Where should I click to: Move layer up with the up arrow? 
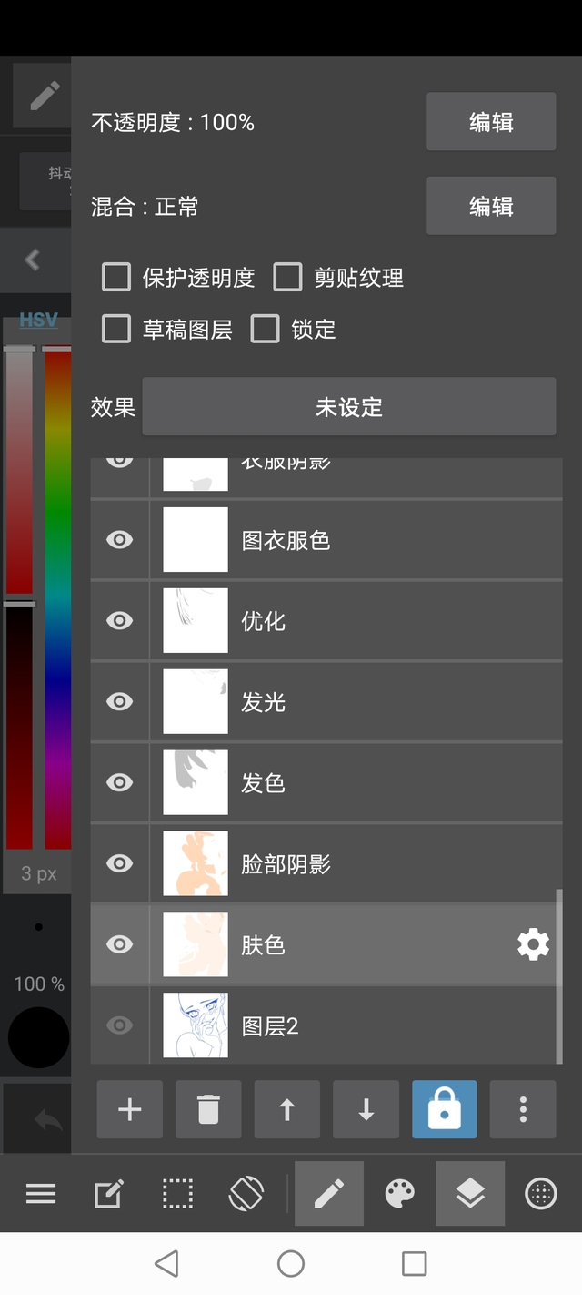286,1109
